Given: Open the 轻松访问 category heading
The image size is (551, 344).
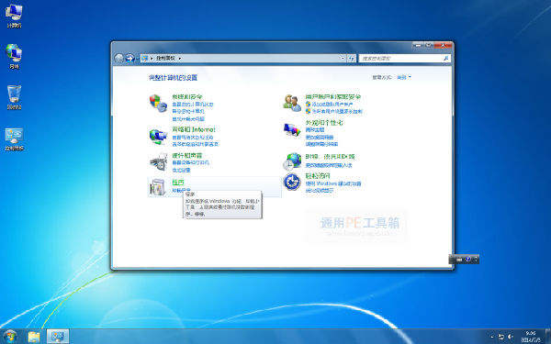Looking at the screenshot, I should point(318,175).
